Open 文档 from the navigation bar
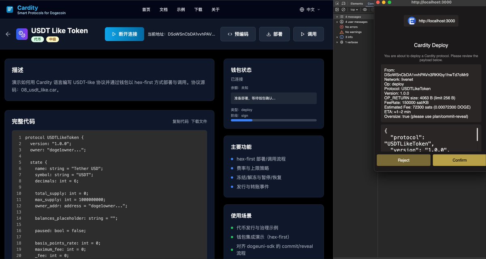486x259 pixels. click(164, 9)
